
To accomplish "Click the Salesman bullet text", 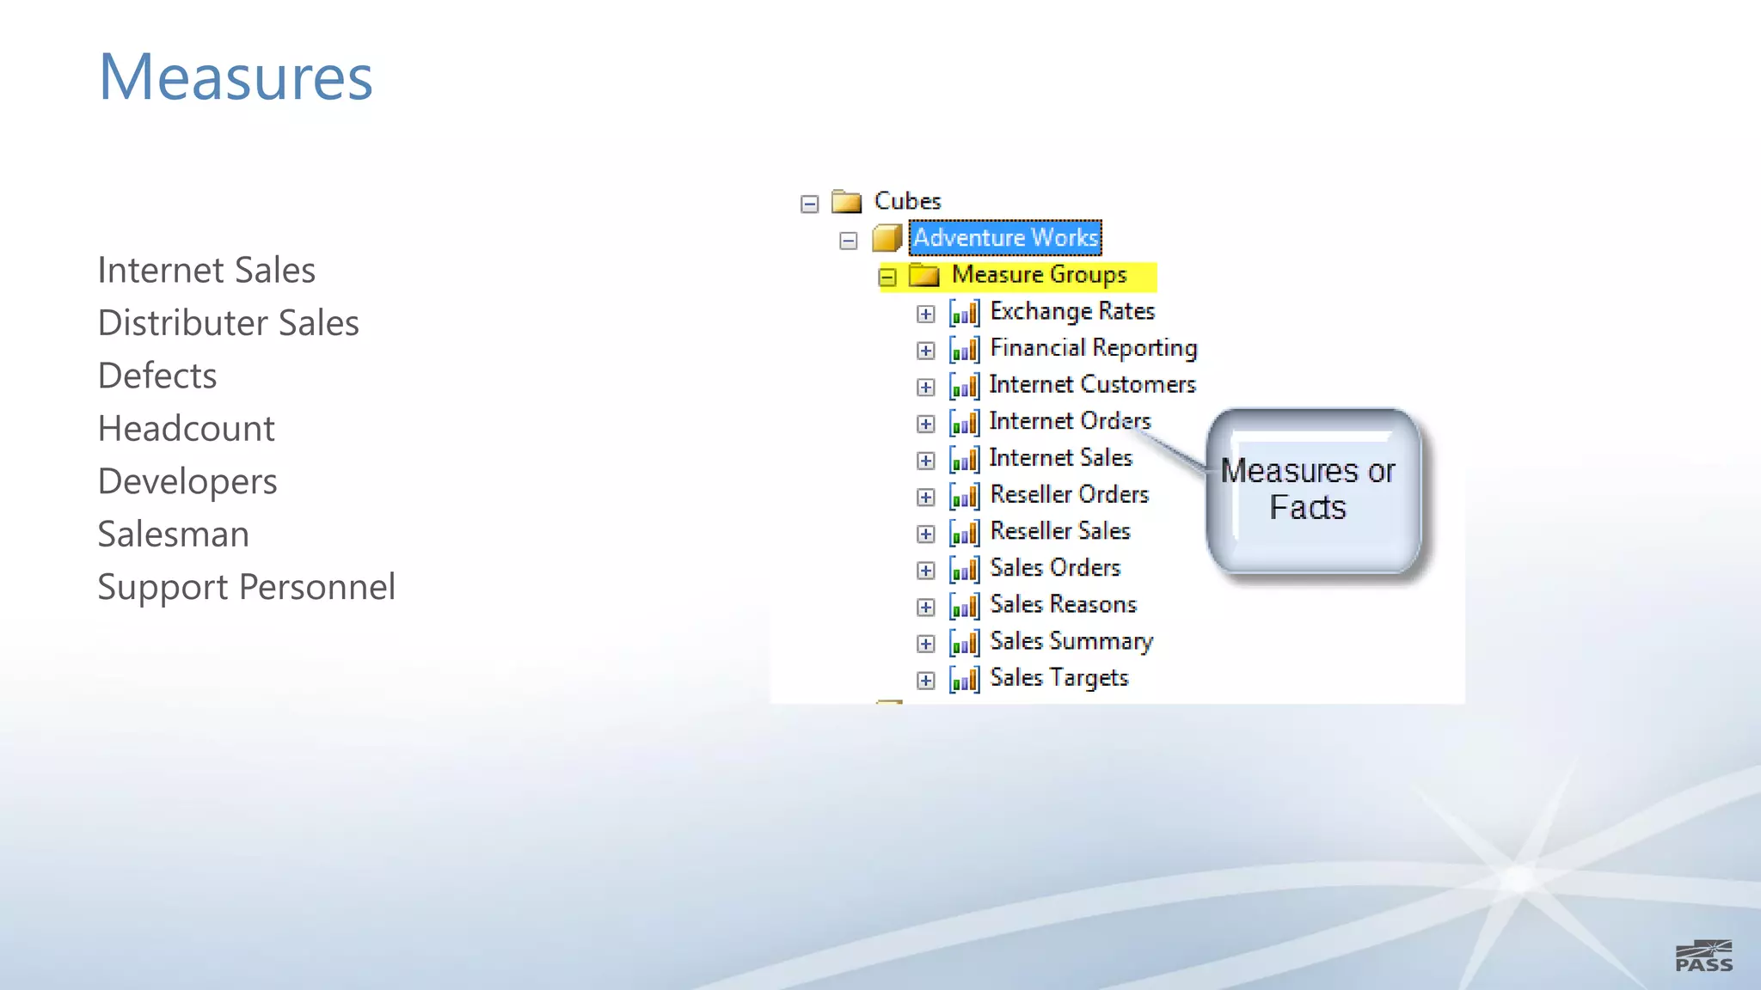I will (173, 535).
